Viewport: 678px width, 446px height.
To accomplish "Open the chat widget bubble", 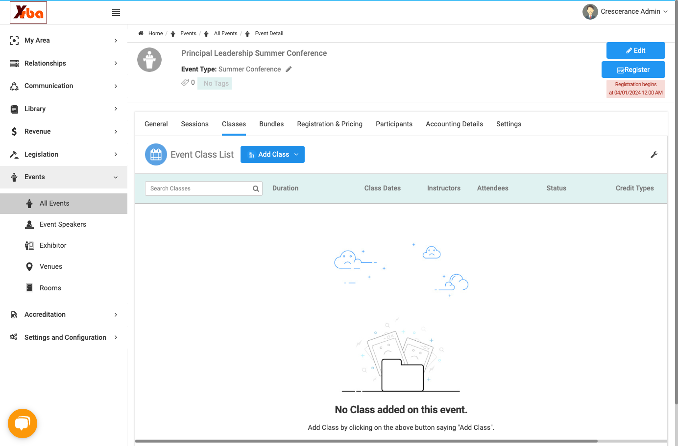I will click(x=23, y=423).
